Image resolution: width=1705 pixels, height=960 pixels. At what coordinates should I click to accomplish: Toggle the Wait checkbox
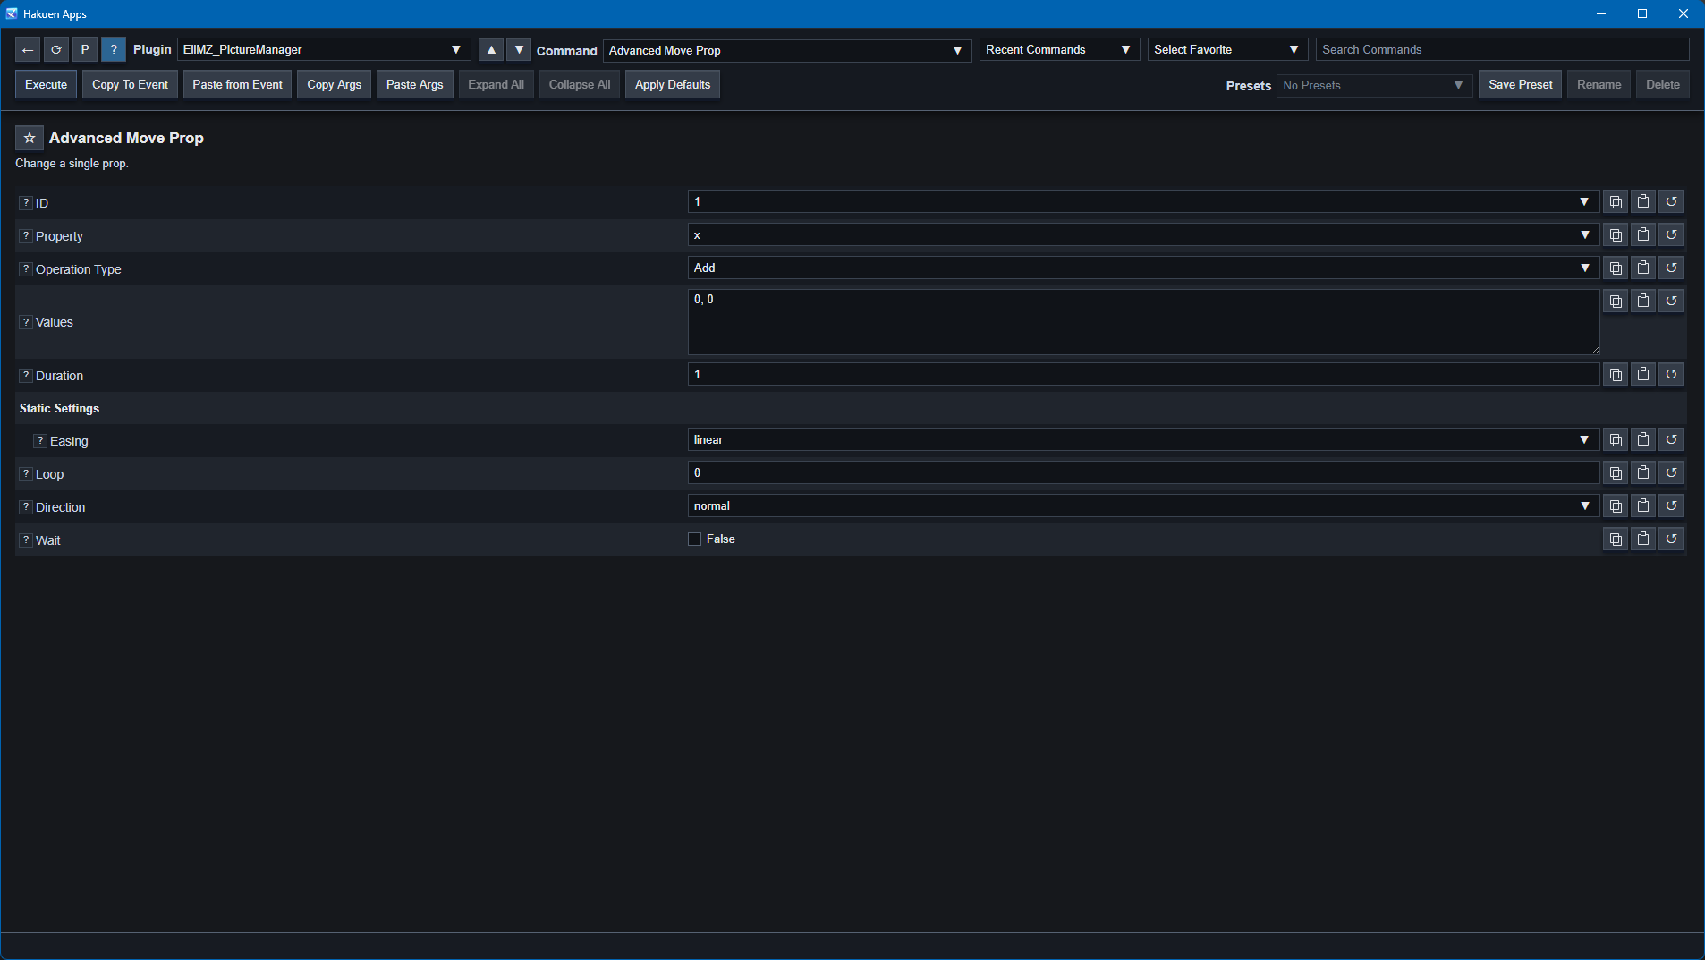coord(694,539)
